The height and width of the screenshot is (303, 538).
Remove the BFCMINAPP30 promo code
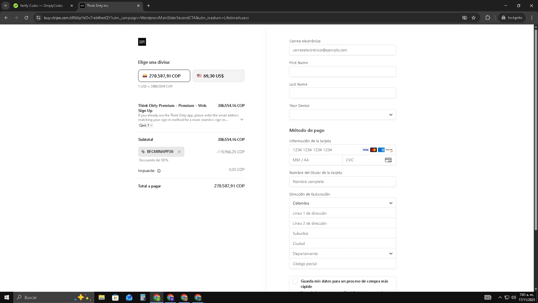coord(179,152)
